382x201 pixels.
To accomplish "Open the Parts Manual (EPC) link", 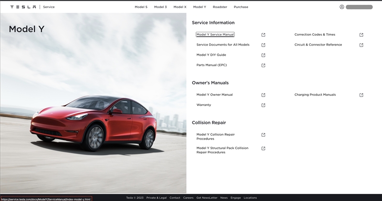I will pyautogui.click(x=212, y=65).
